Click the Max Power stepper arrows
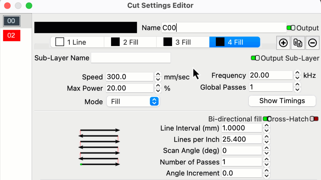321x180 pixels. [x=158, y=88]
